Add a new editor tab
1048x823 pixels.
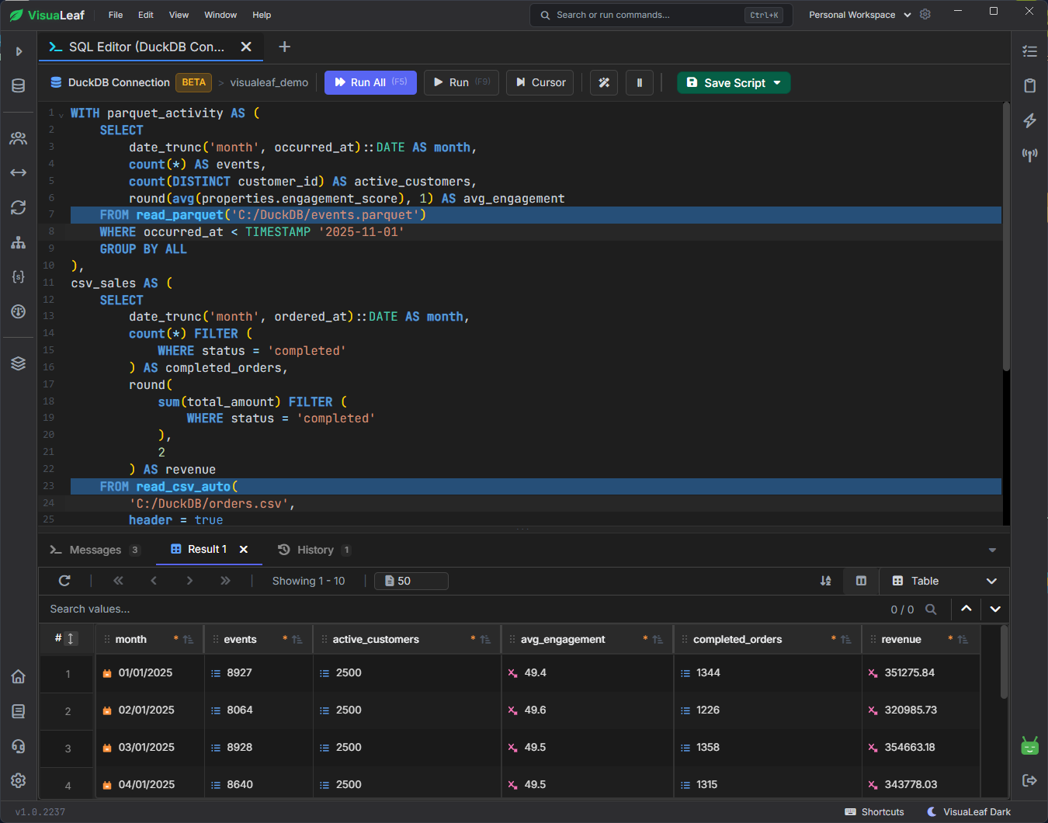pos(285,47)
